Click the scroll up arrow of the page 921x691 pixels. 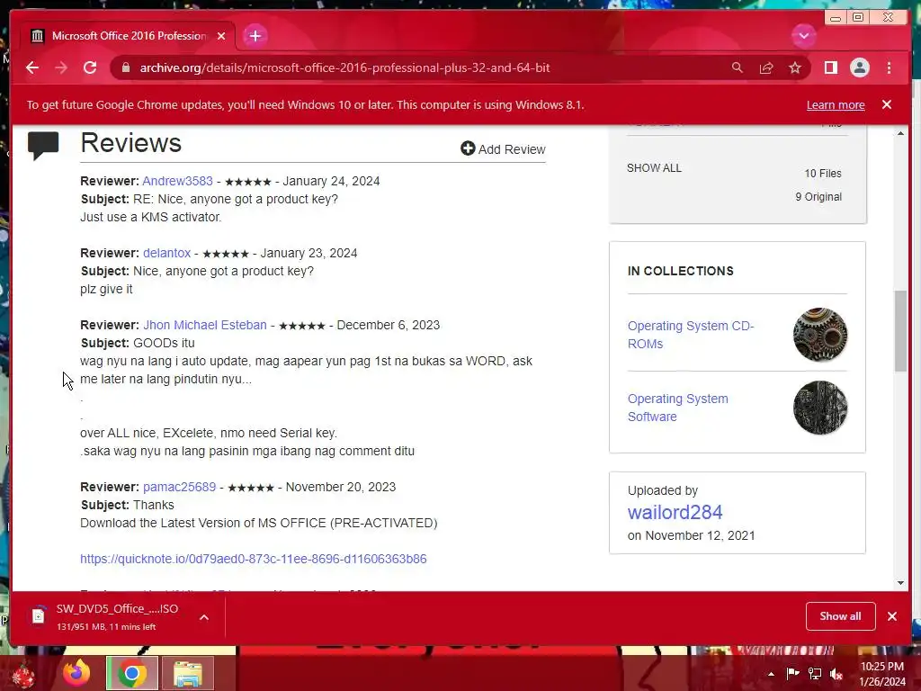tap(900, 133)
